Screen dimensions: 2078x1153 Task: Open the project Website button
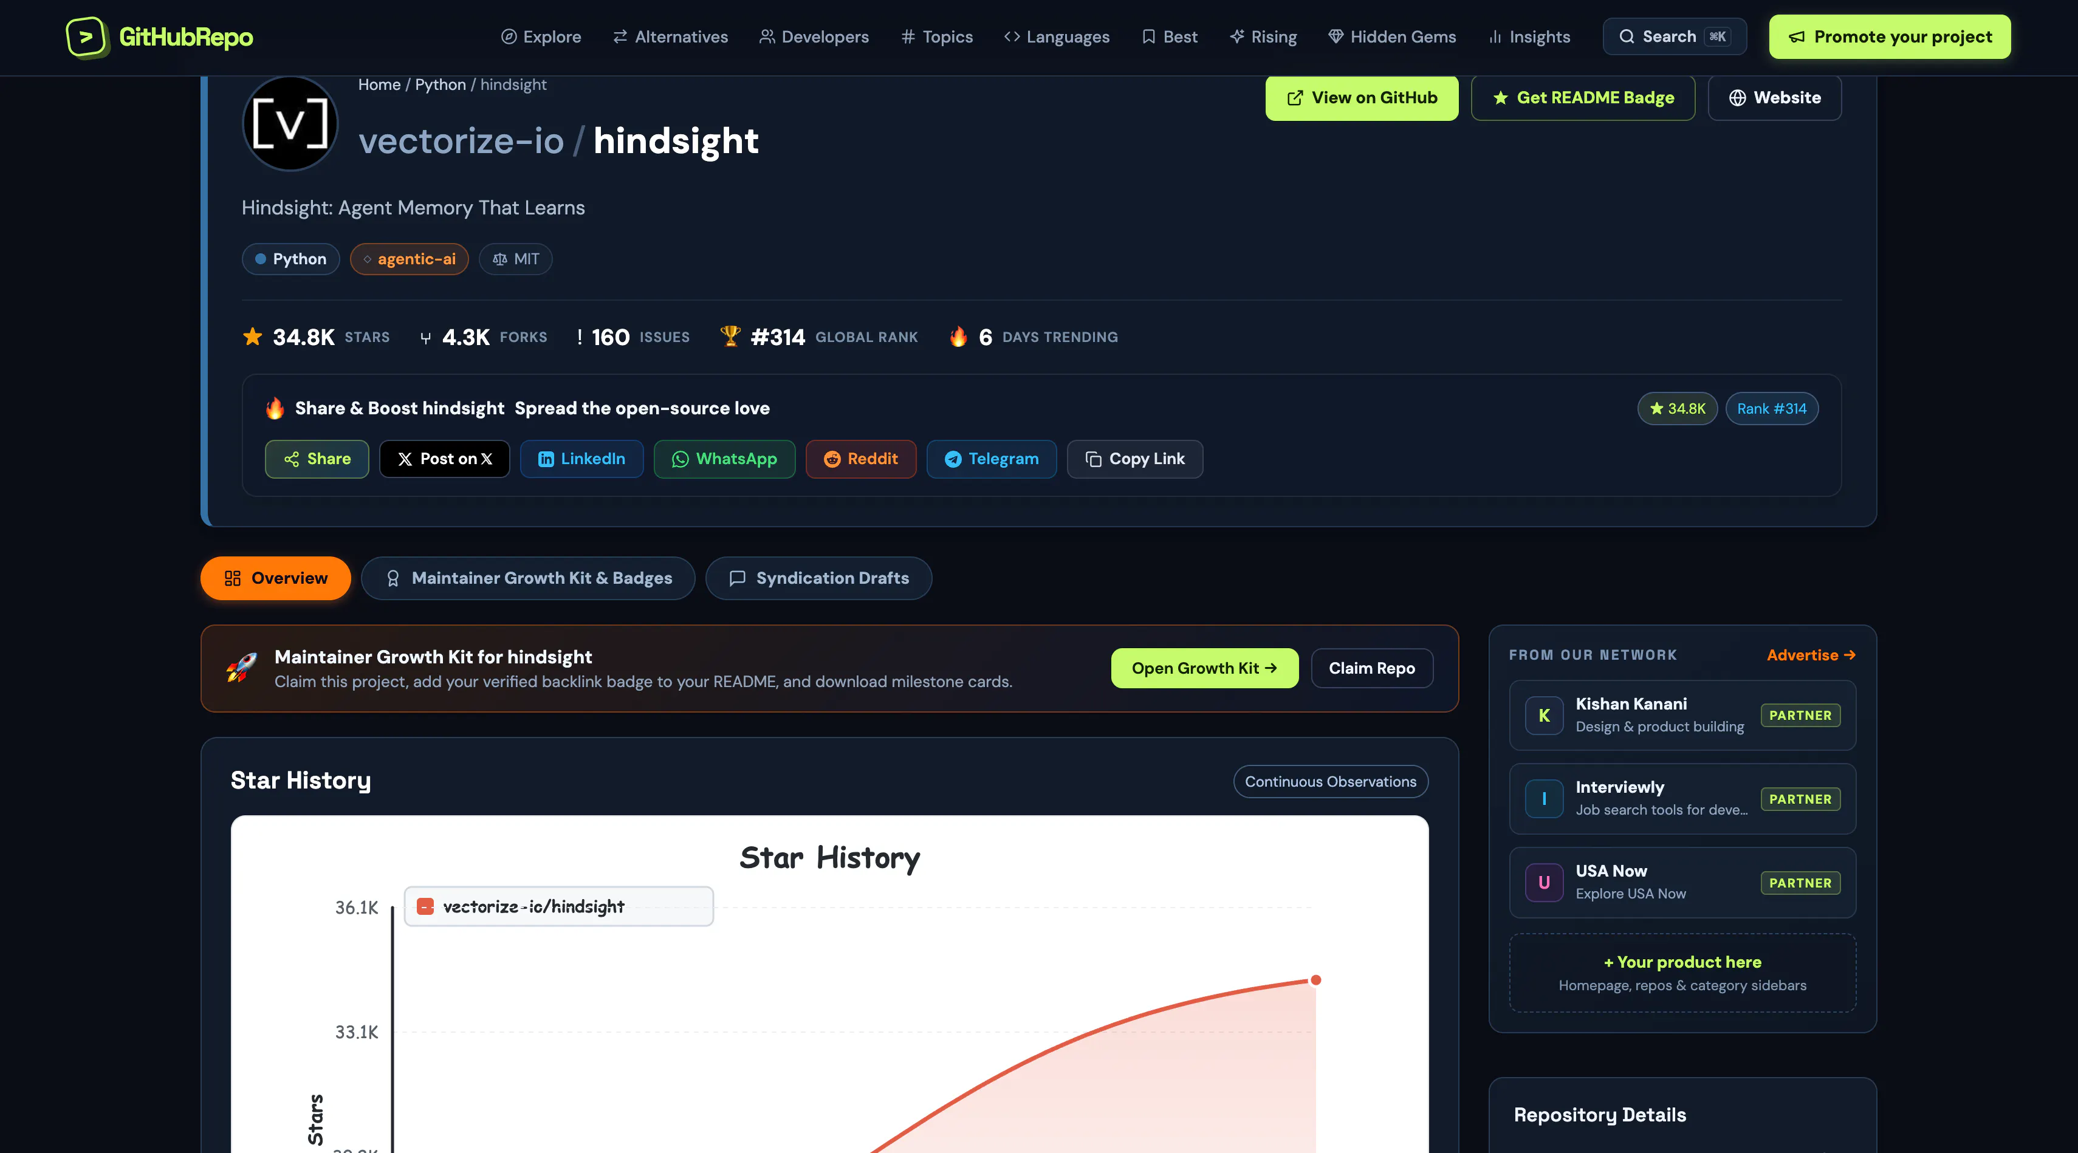[x=1775, y=98]
